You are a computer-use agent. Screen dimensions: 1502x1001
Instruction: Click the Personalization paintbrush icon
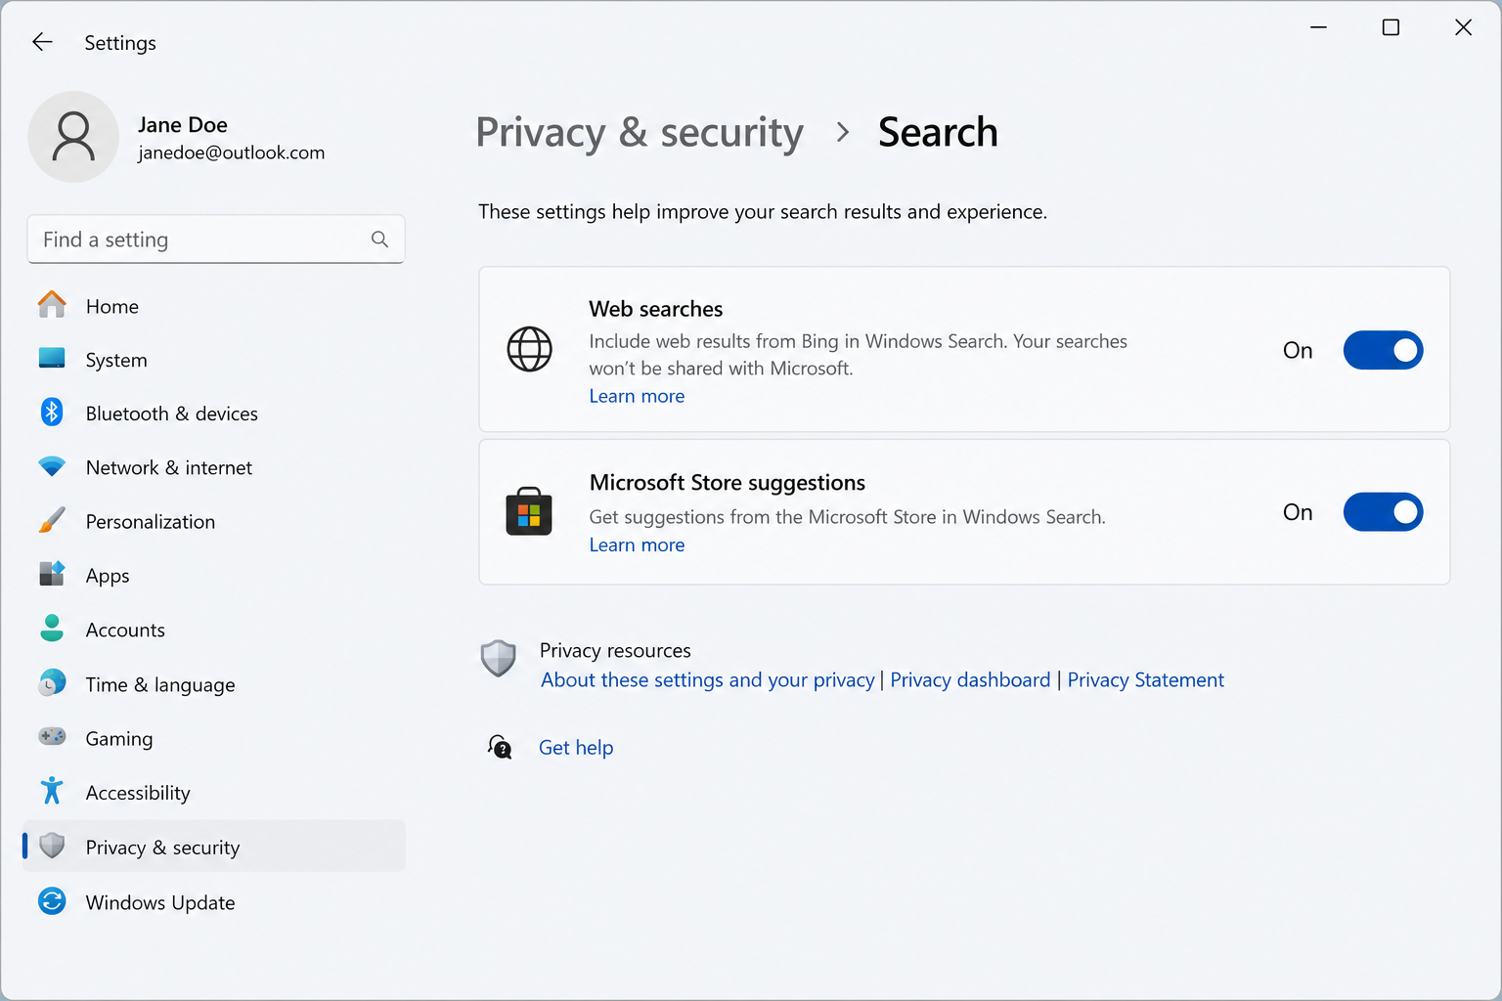(x=52, y=520)
